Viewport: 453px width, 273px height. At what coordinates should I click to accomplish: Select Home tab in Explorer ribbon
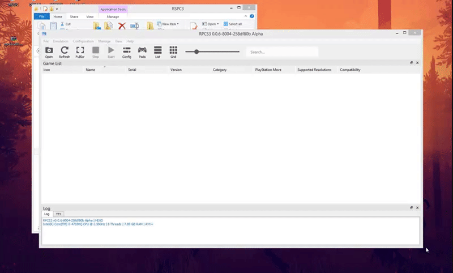[x=58, y=17]
